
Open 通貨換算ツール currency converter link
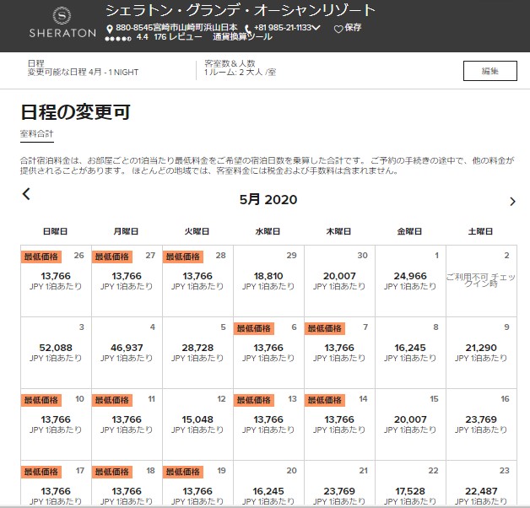pyautogui.click(x=242, y=37)
